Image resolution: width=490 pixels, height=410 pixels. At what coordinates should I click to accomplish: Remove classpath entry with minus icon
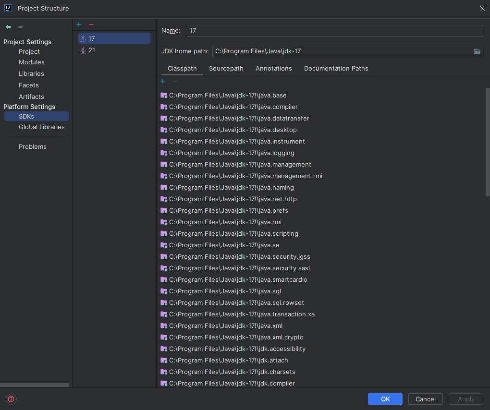175,81
